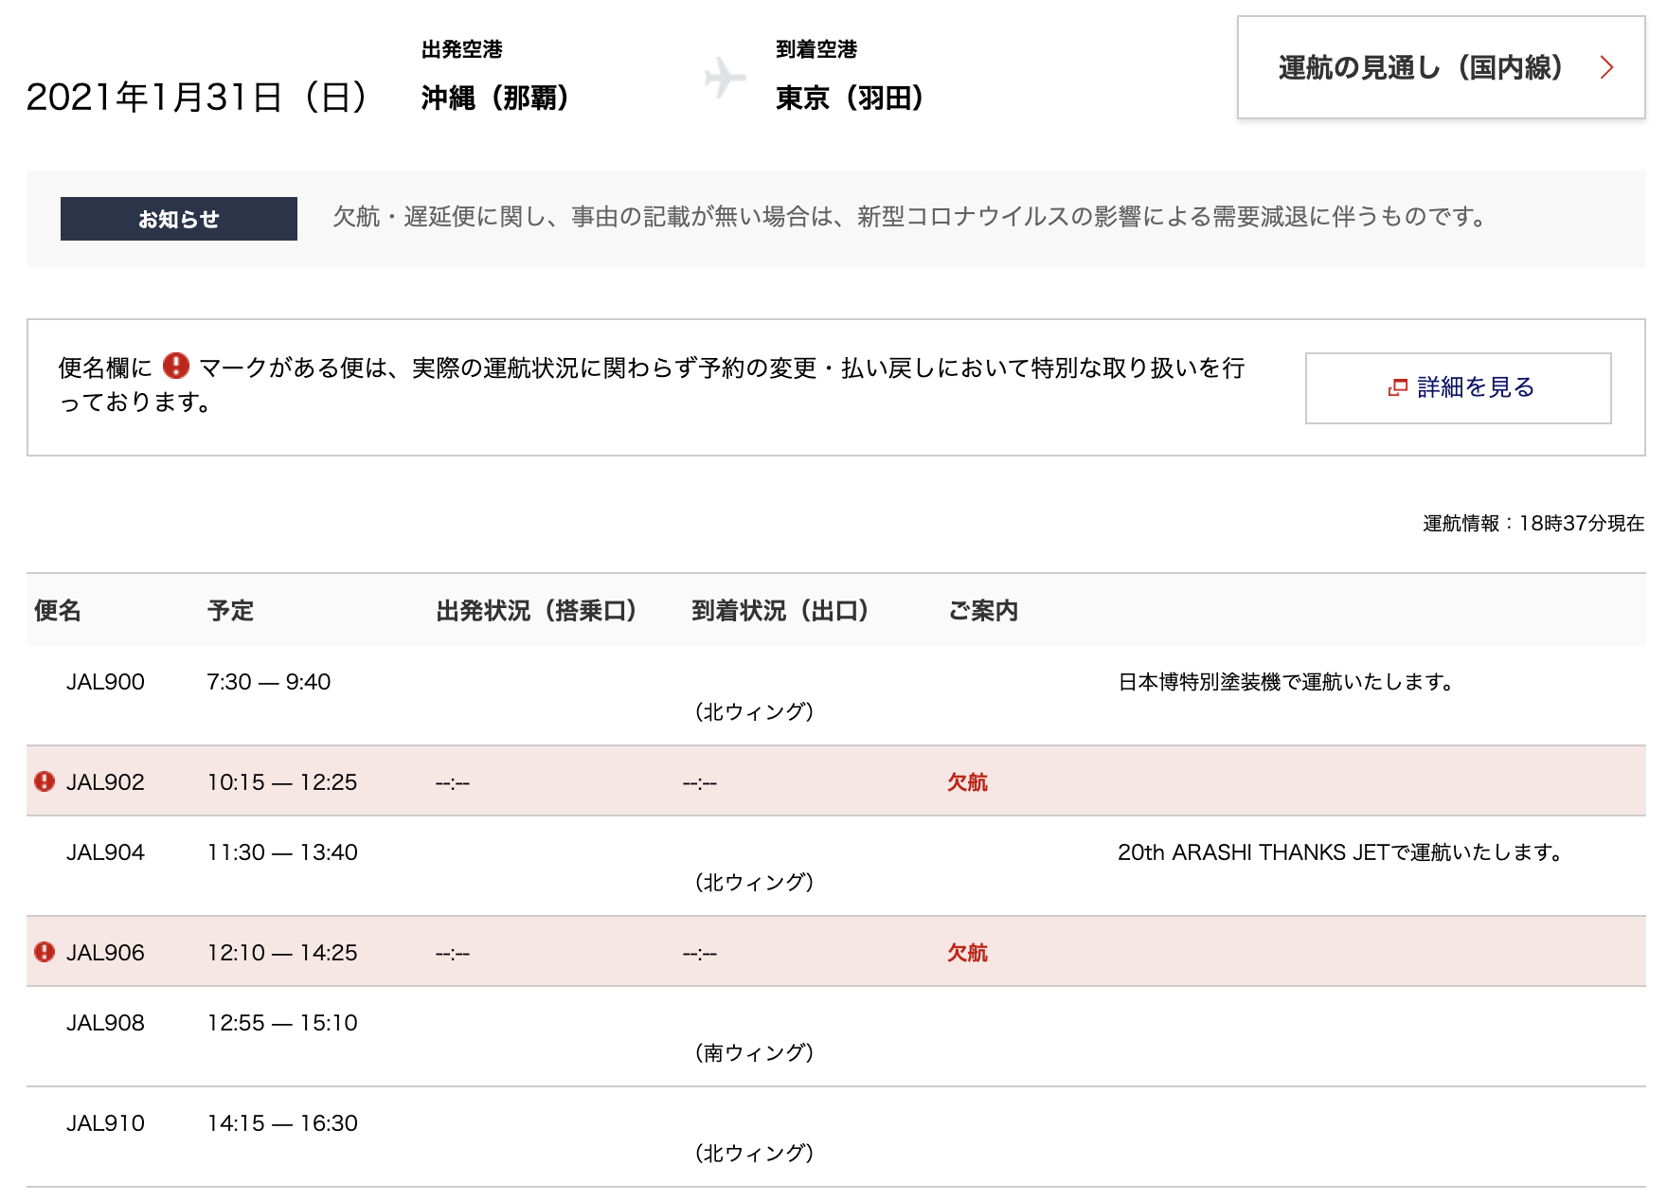Click external-link icon beside 詳細を見る

(x=1397, y=387)
